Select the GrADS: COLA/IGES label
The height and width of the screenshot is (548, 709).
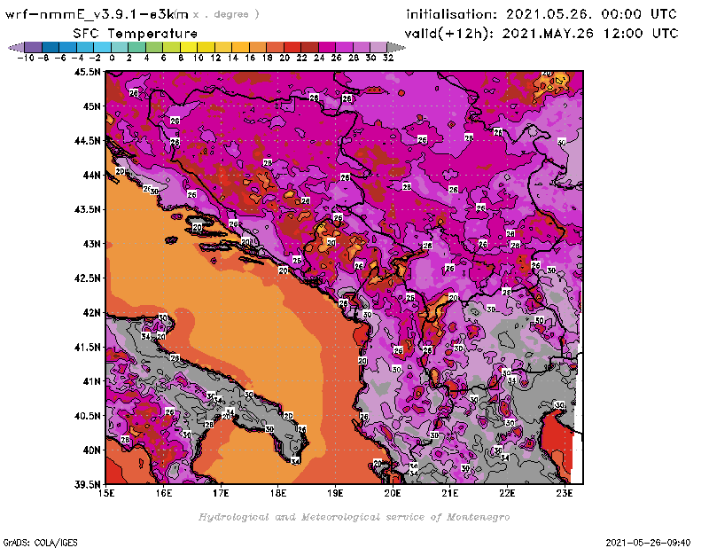pos(40,543)
